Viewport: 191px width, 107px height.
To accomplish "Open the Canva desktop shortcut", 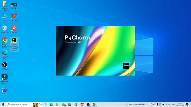I will click(5, 90).
